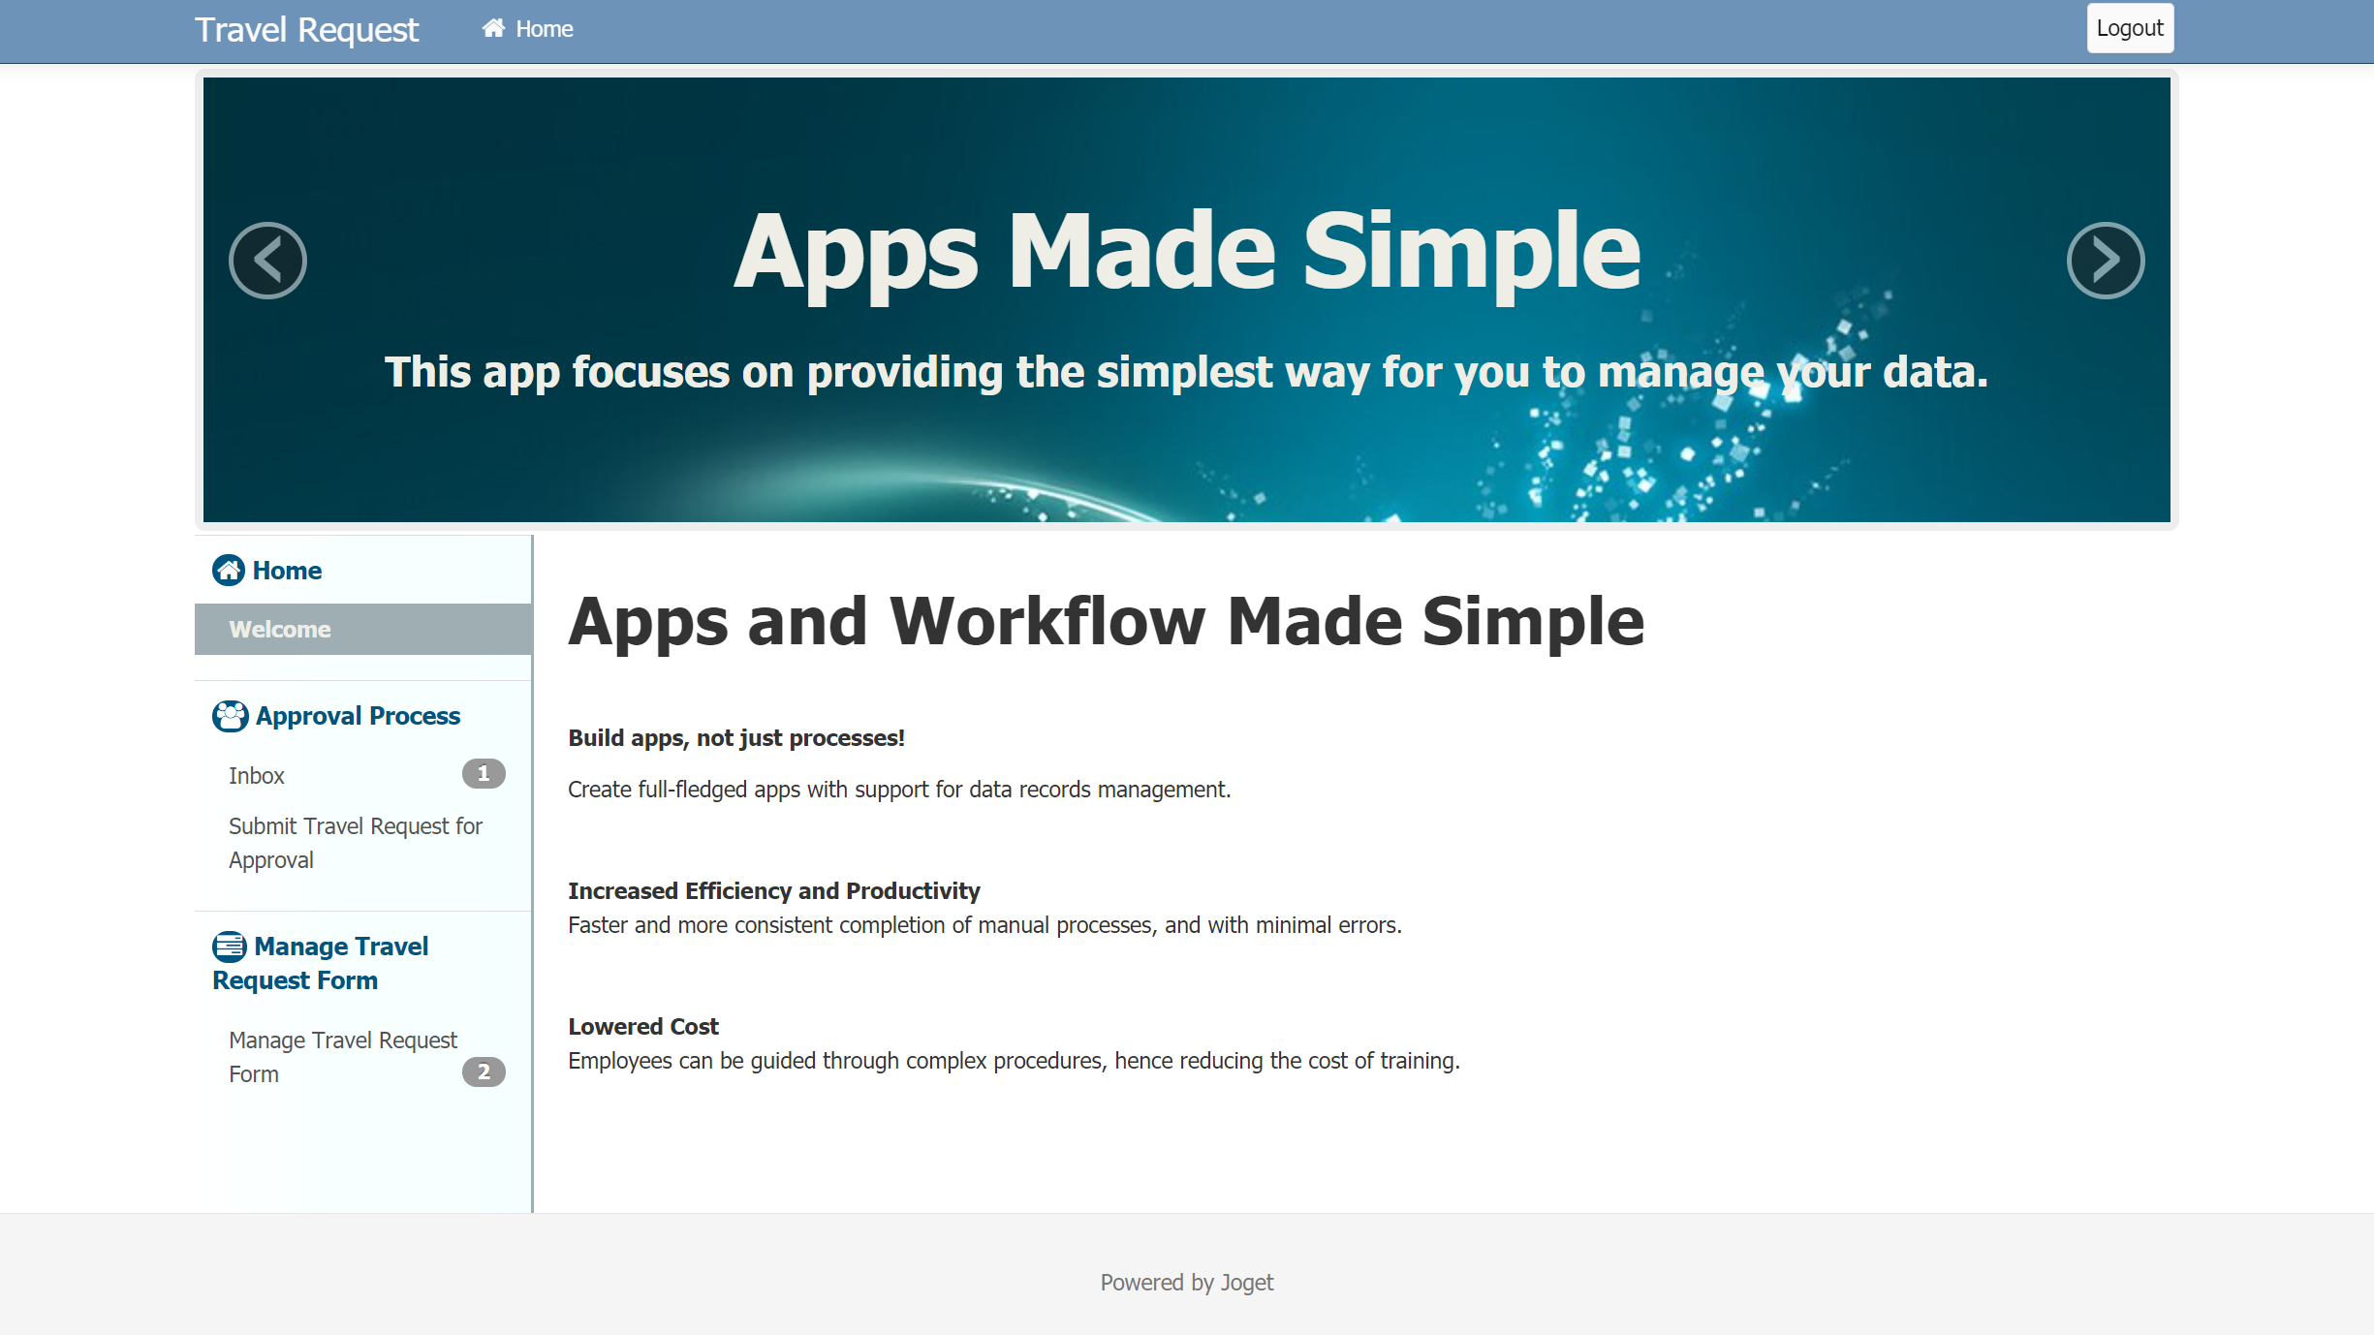Viewport: 2374px width, 1335px height.
Task: Click the 'Build apps, not just processes!' text
Action: coord(736,738)
